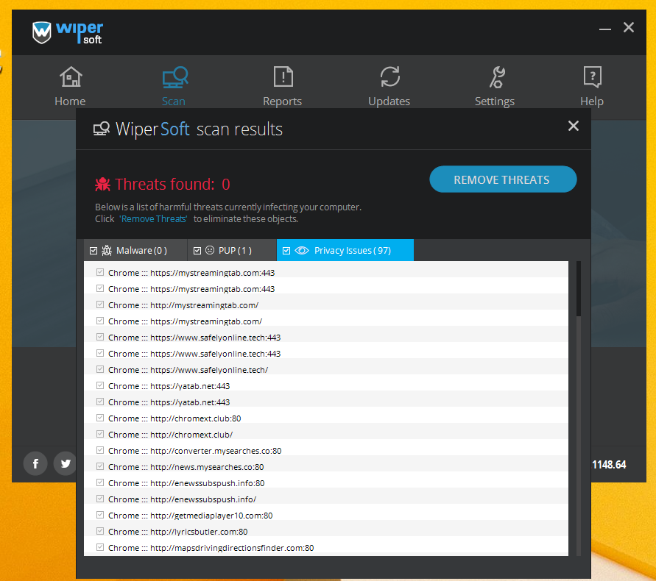Select the http://chromext.club/ row text
The width and height of the screenshot is (656, 581).
171,435
